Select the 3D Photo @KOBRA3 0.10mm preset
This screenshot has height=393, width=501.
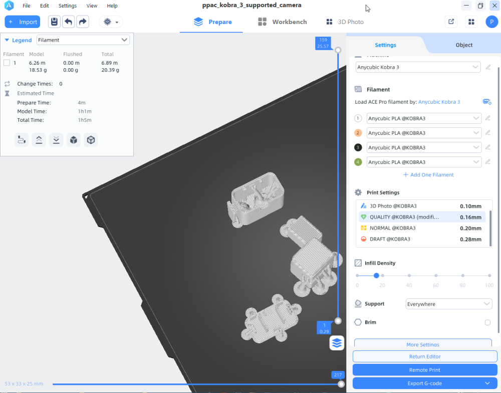422,206
